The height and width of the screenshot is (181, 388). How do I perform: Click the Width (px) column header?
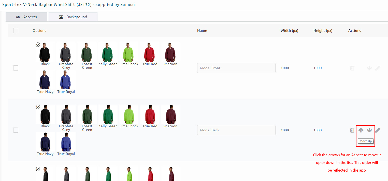coord(289,31)
